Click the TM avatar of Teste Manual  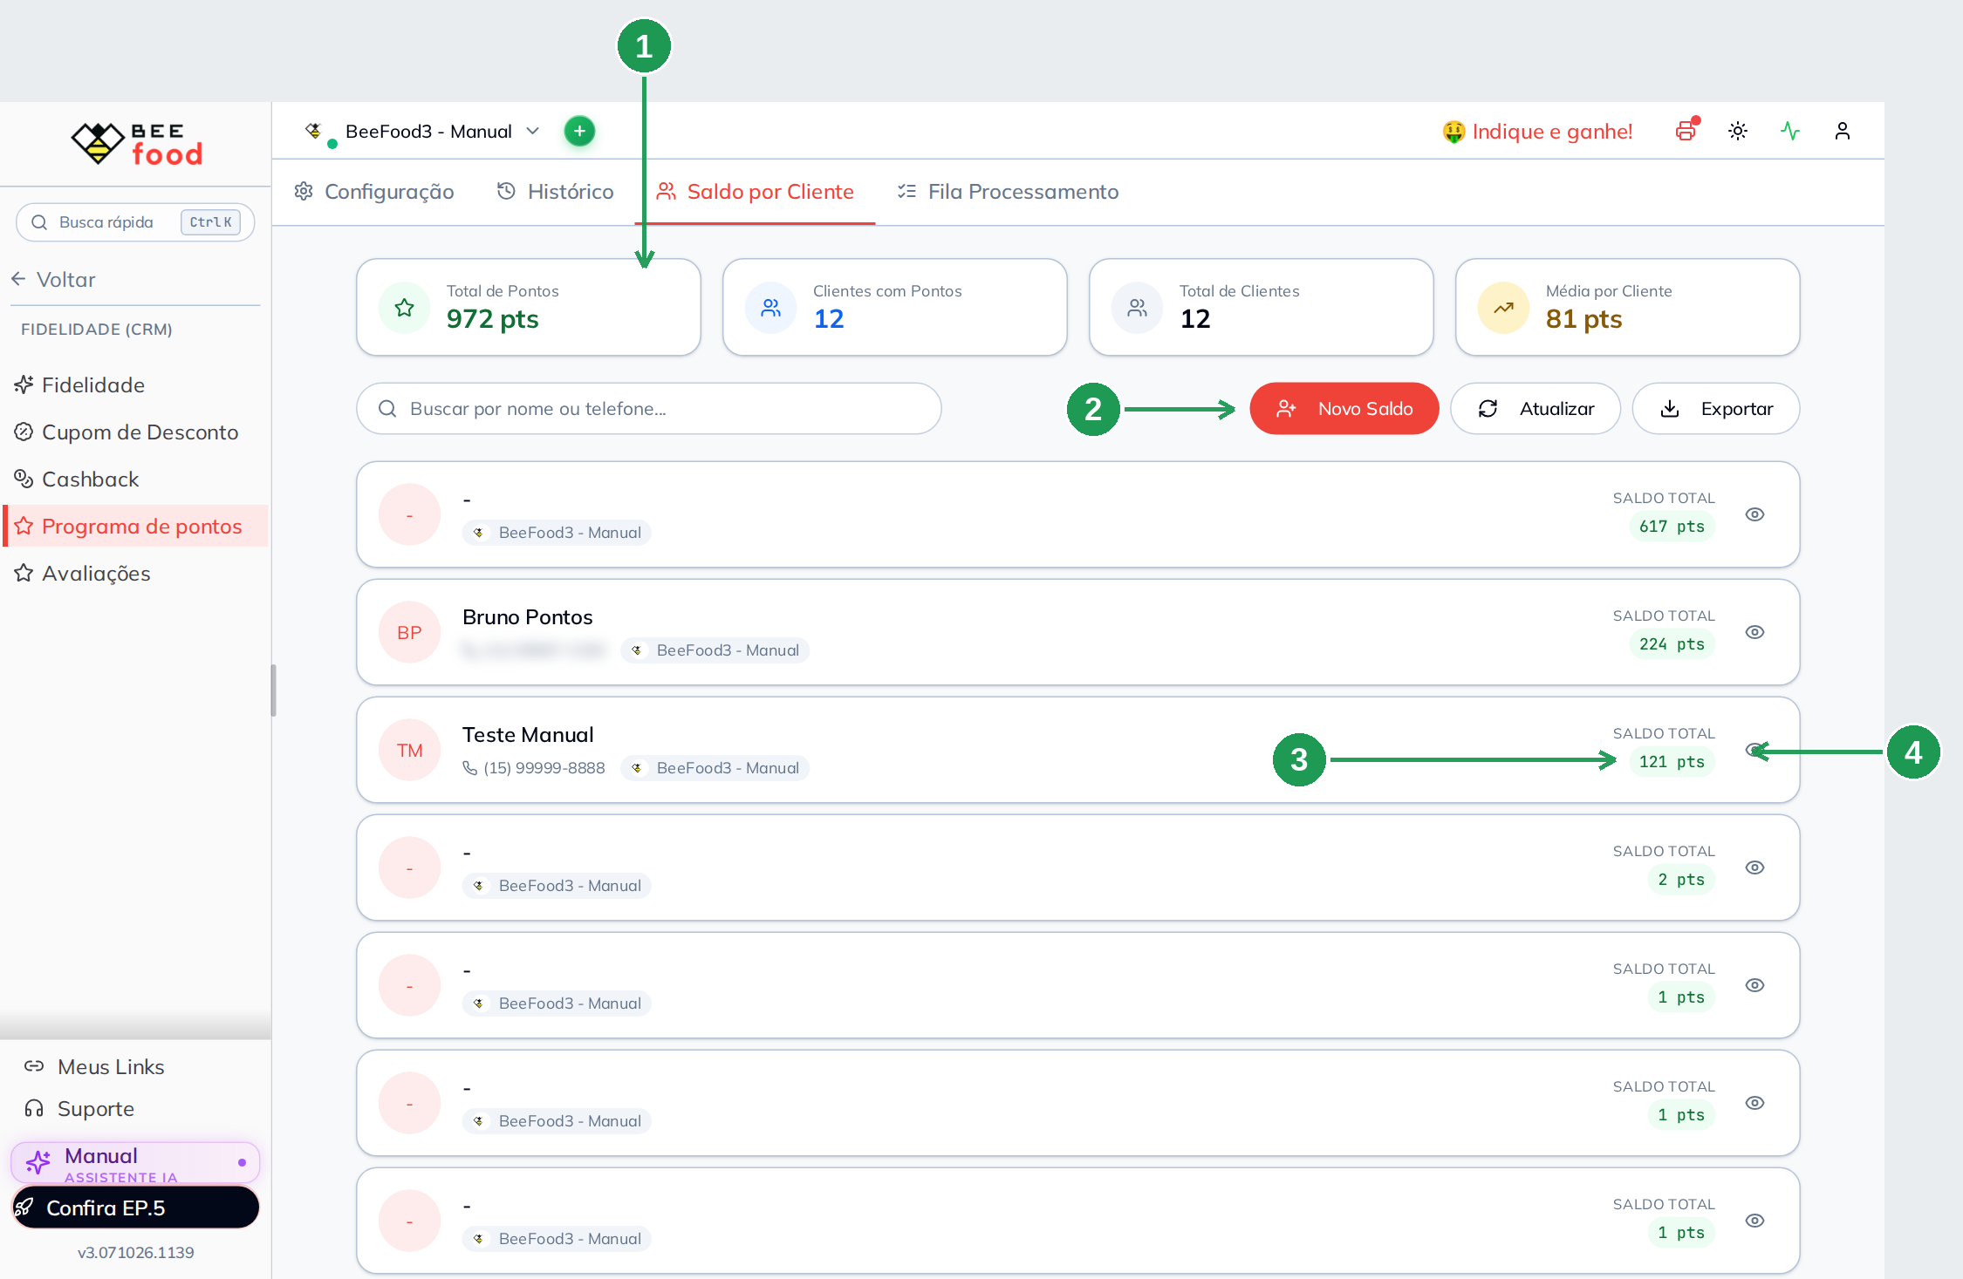pos(409,750)
